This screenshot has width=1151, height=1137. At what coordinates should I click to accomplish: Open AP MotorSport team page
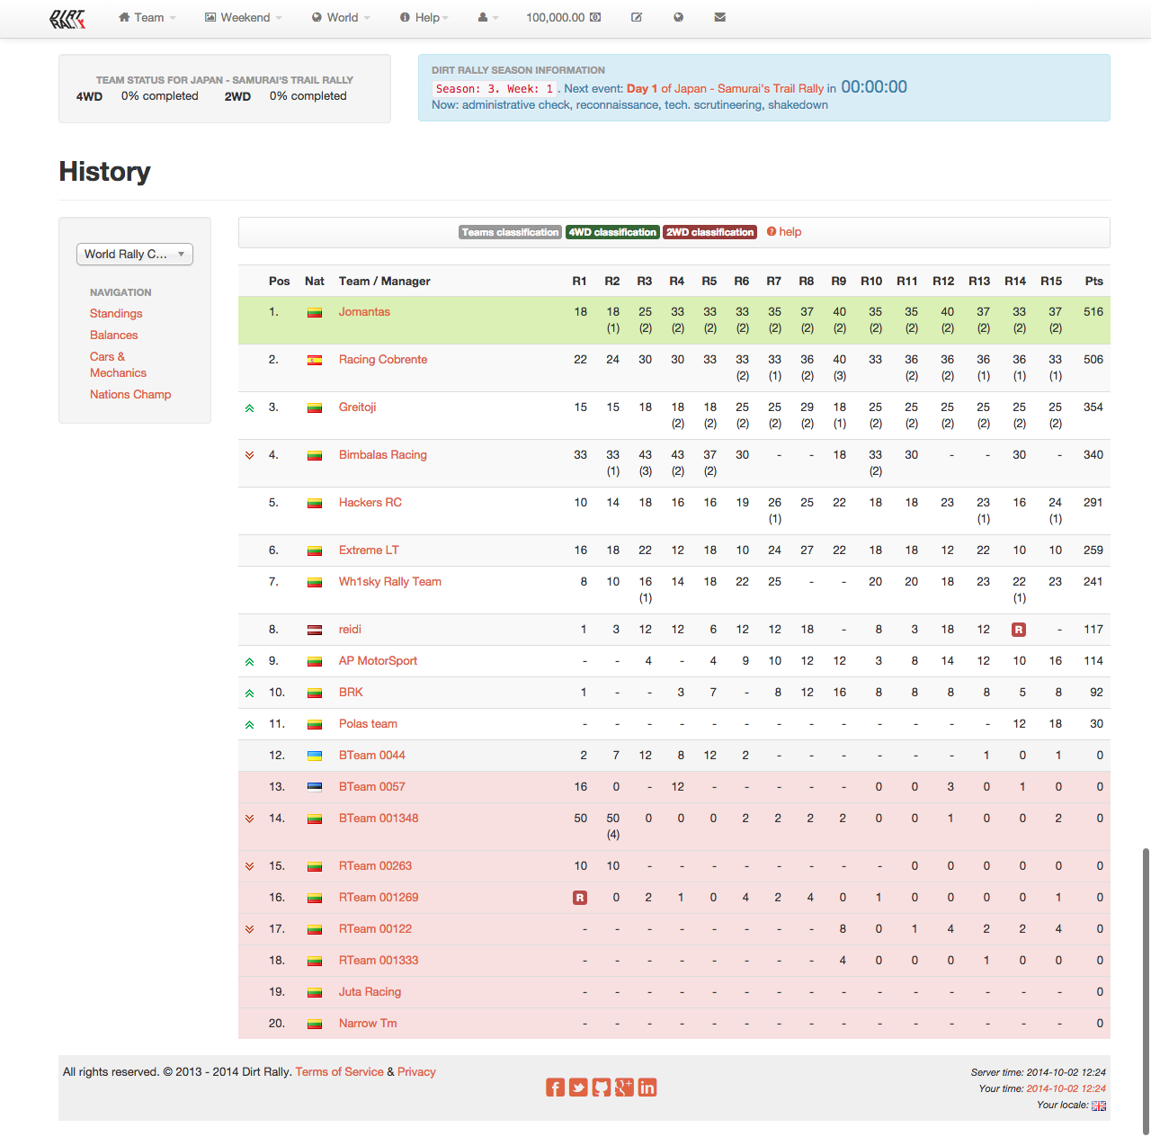378,661
